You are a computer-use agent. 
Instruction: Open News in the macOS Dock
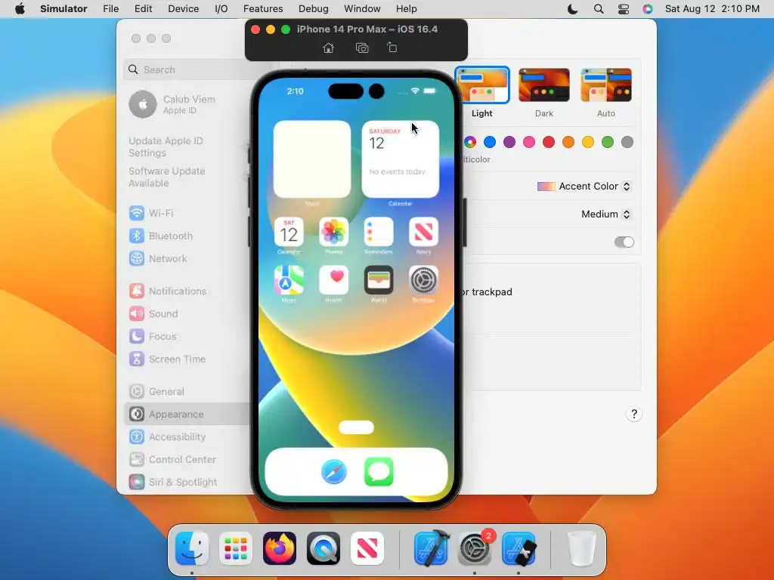click(367, 548)
